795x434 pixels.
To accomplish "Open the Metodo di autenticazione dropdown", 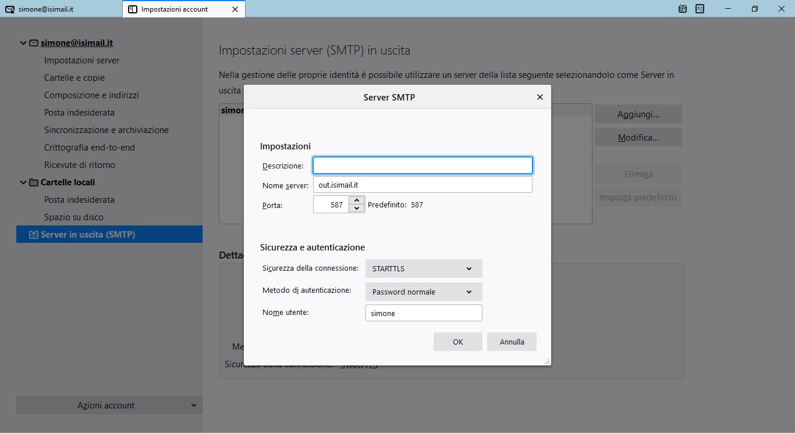I will tap(424, 292).
